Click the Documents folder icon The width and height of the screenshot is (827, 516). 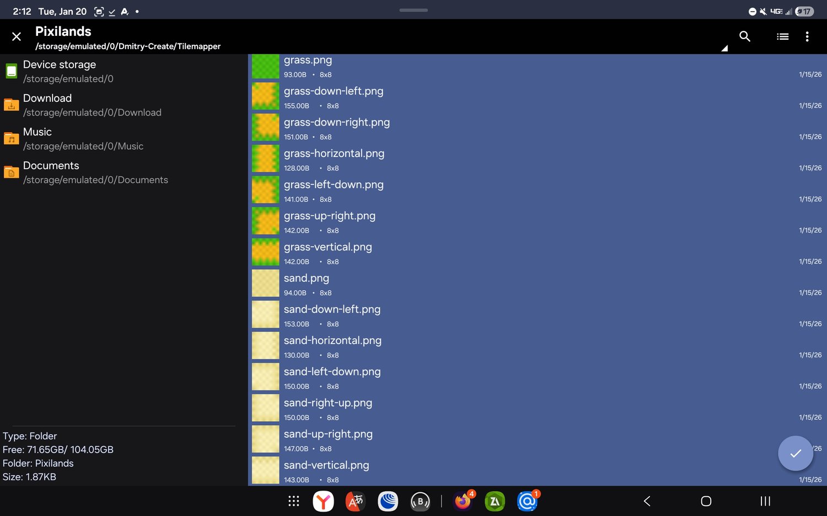[x=11, y=172]
